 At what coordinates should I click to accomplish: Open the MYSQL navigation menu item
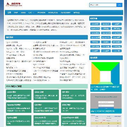point(77,13)
